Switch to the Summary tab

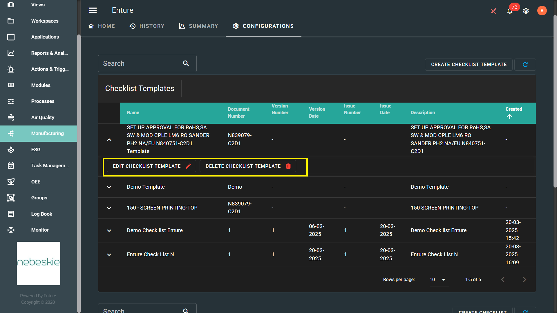click(198, 26)
